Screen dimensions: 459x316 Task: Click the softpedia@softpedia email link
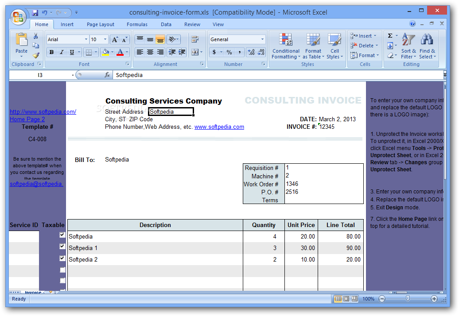(36, 184)
